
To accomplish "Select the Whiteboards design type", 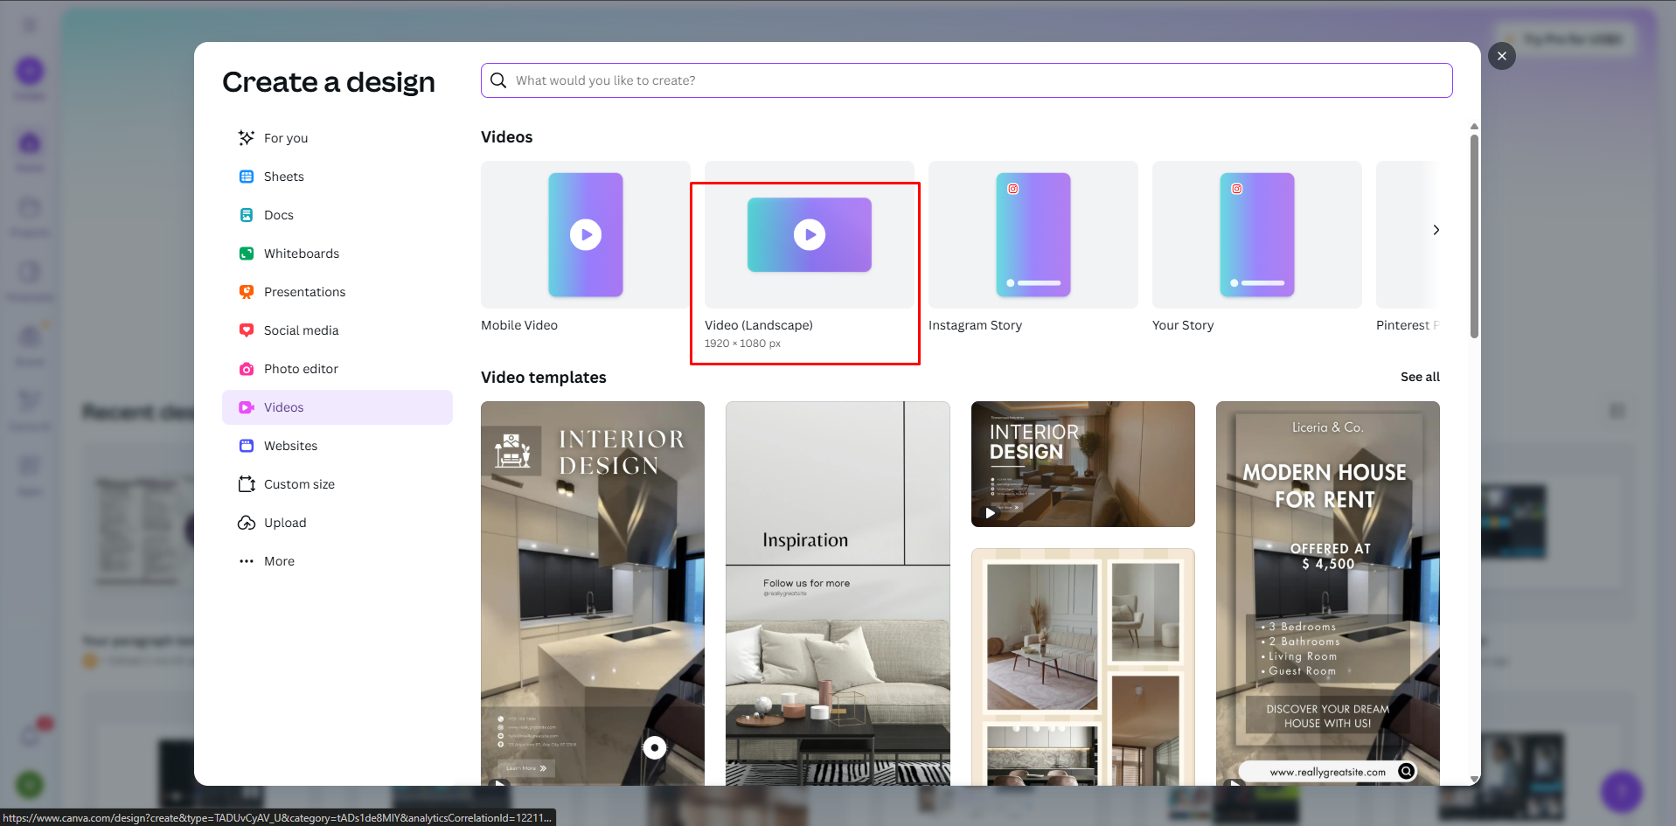I will point(301,253).
